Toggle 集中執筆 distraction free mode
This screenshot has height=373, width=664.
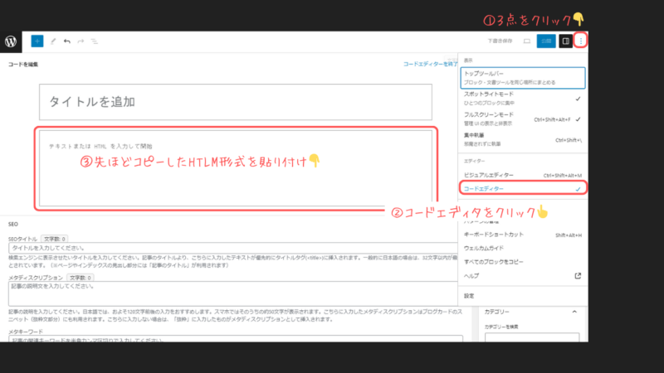tap(523, 139)
